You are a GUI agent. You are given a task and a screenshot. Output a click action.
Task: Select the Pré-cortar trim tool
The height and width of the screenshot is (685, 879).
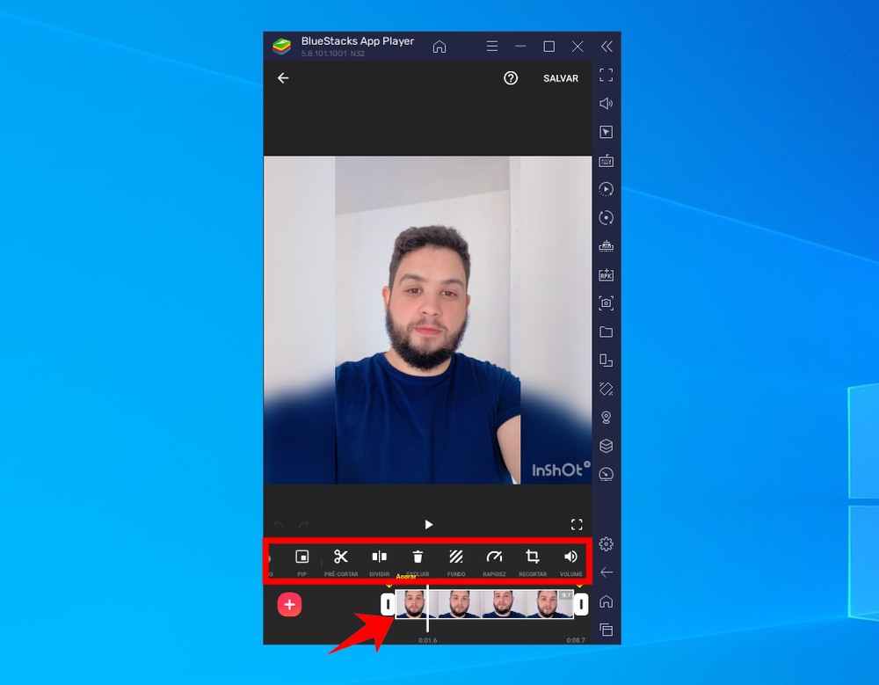(341, 557)
